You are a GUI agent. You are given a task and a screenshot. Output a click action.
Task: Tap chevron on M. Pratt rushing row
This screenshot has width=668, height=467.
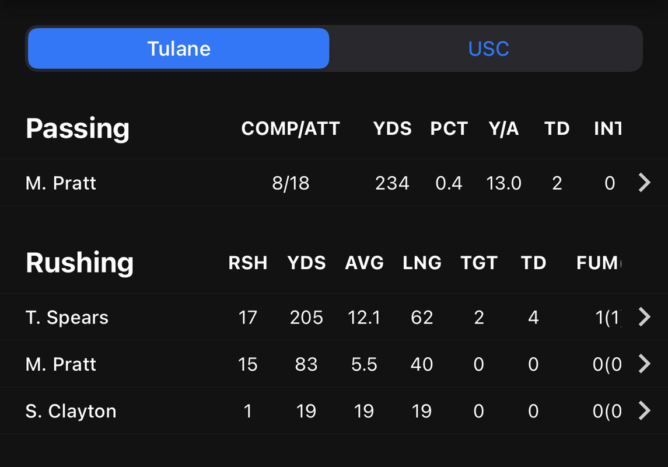tap(644, 364)
